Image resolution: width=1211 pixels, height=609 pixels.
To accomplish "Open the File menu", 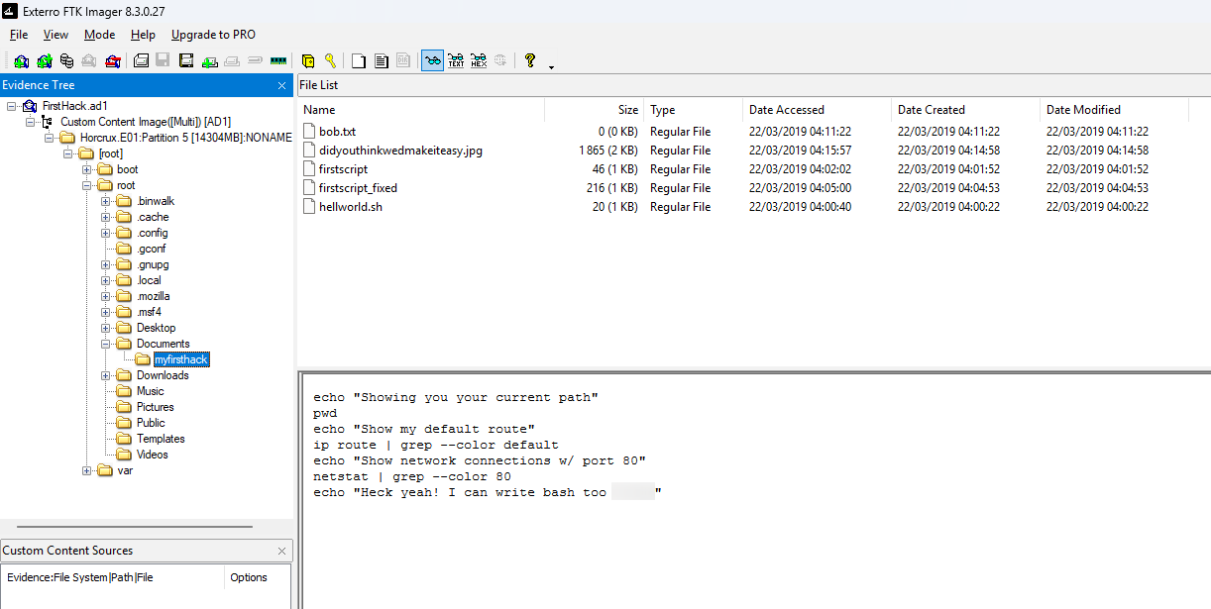I will [x=19, y=35].
